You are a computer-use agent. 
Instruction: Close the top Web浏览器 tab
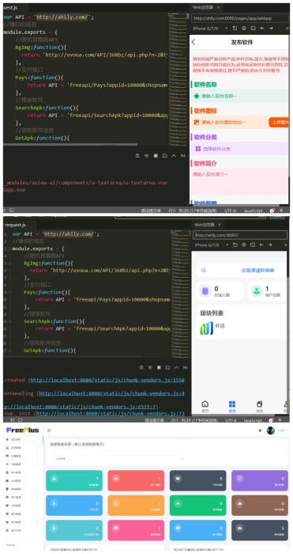click(x=219, y=7)
